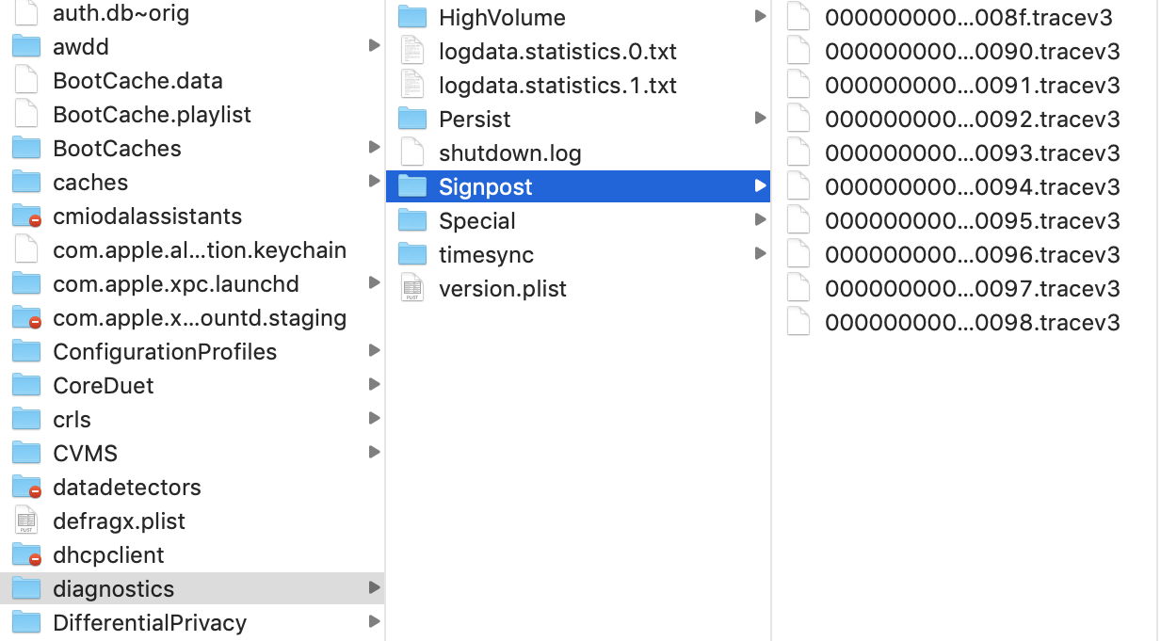Select the file ending in 0094.tracev3
Screen dimensions: 1161x641
[972, 186]
